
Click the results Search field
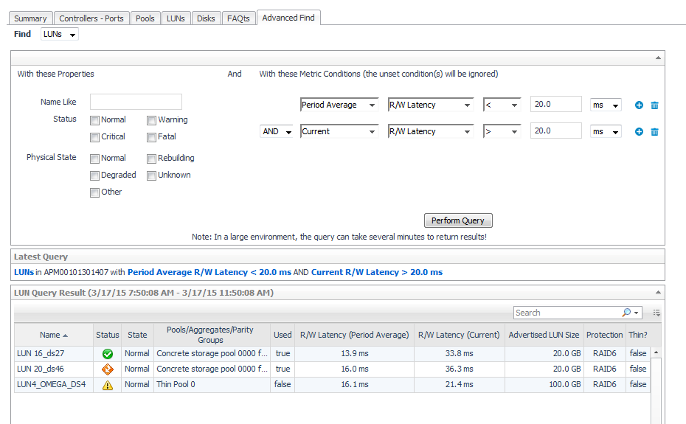pos(567,313)
